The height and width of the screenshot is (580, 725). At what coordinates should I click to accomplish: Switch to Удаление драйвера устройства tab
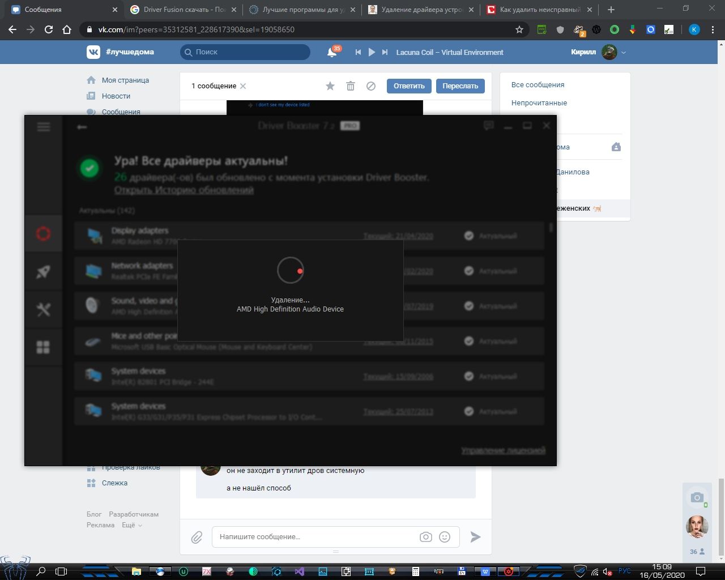click(x=421, y=10)
